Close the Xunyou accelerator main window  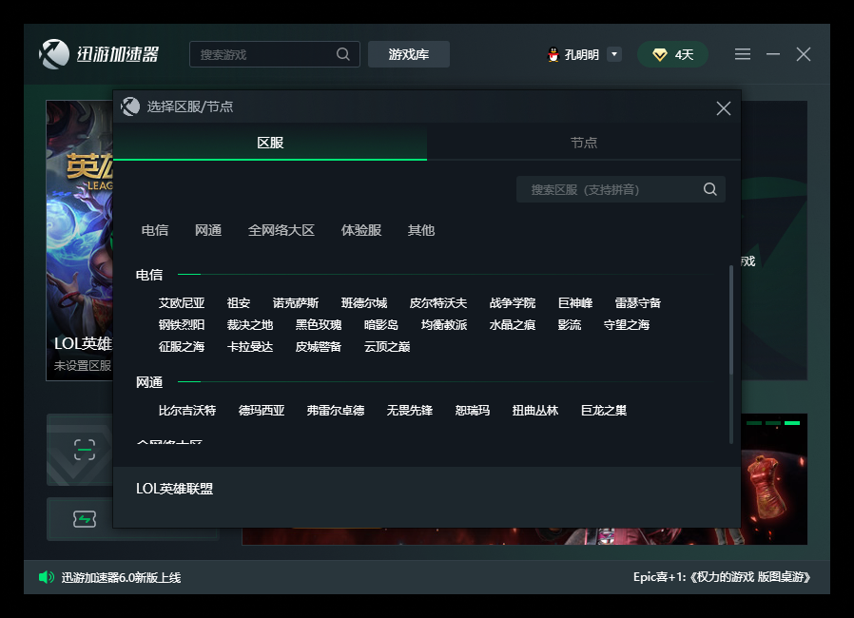tap(804, 54)
